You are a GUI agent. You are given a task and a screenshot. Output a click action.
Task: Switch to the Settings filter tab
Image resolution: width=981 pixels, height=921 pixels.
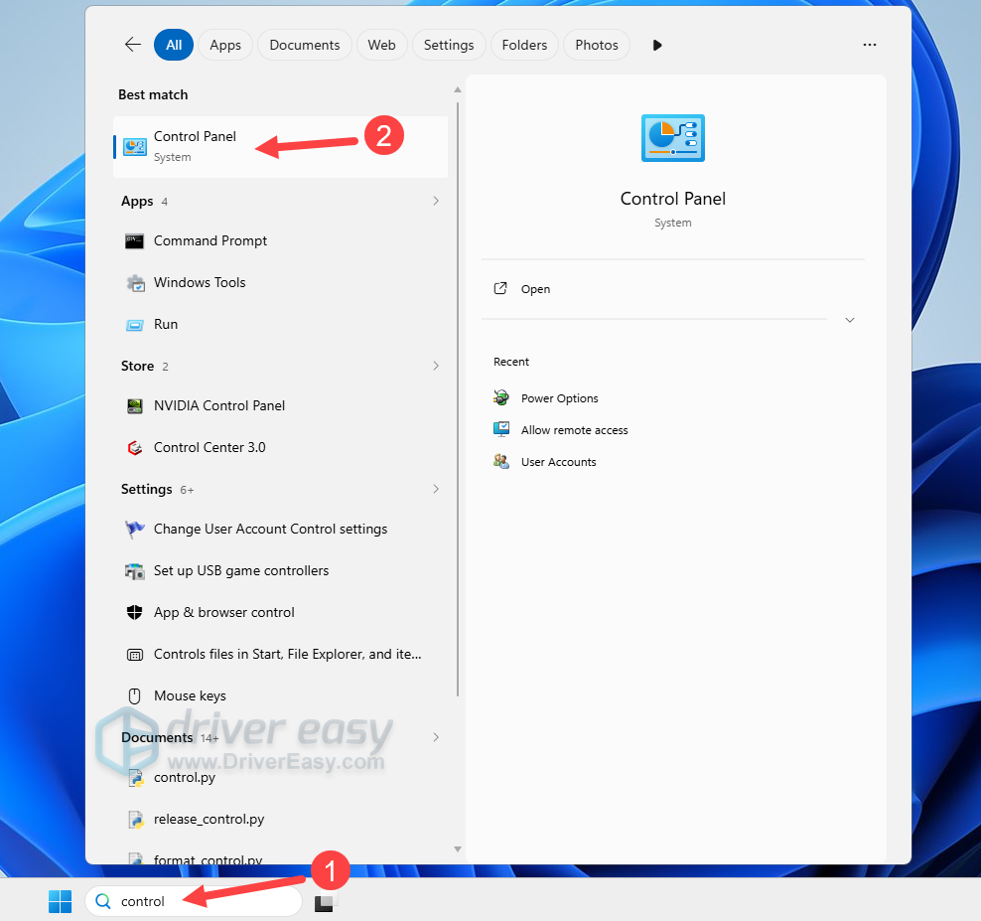point(449,45)
